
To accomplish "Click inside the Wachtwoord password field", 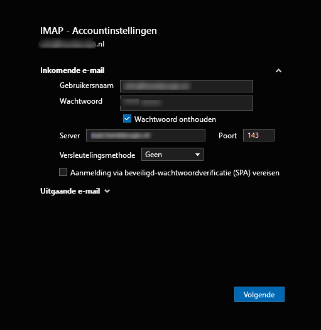I will pos(187,103).
